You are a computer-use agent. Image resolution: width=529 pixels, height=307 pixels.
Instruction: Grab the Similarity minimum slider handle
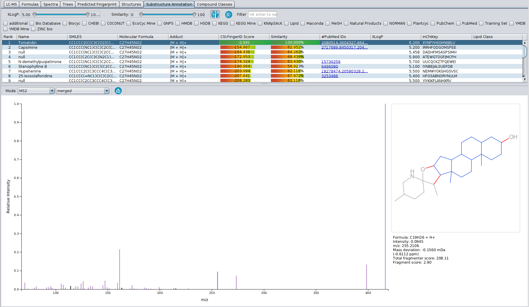141,14
